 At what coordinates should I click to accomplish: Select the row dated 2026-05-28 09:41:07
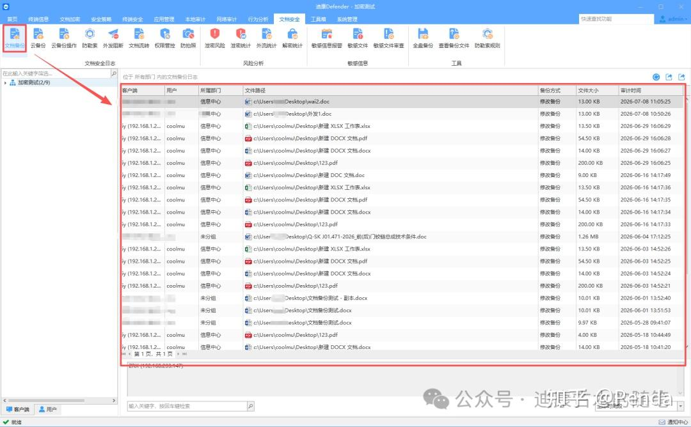(x=402, y=323)
